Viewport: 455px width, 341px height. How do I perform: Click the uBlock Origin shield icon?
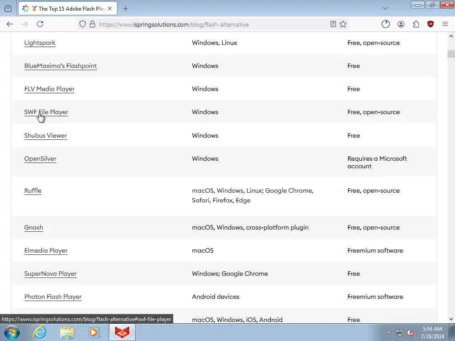pyautogui.click(x=431, y=24)
